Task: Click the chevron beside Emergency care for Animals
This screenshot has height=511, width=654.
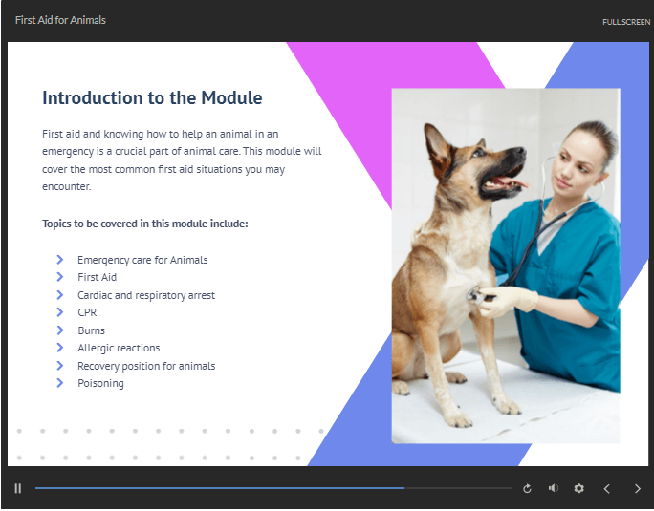Action: (60, 260)
